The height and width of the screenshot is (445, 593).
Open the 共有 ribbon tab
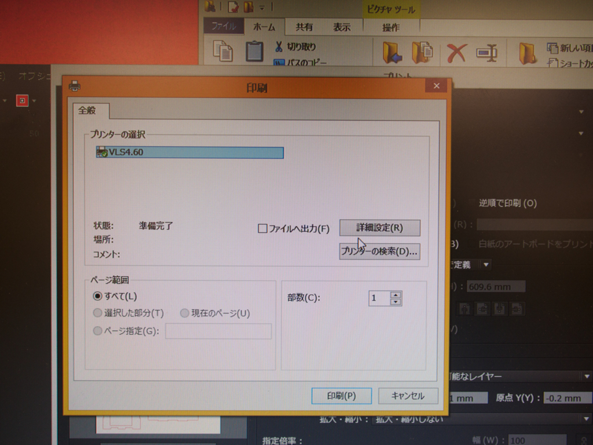(x=305, y=27)
